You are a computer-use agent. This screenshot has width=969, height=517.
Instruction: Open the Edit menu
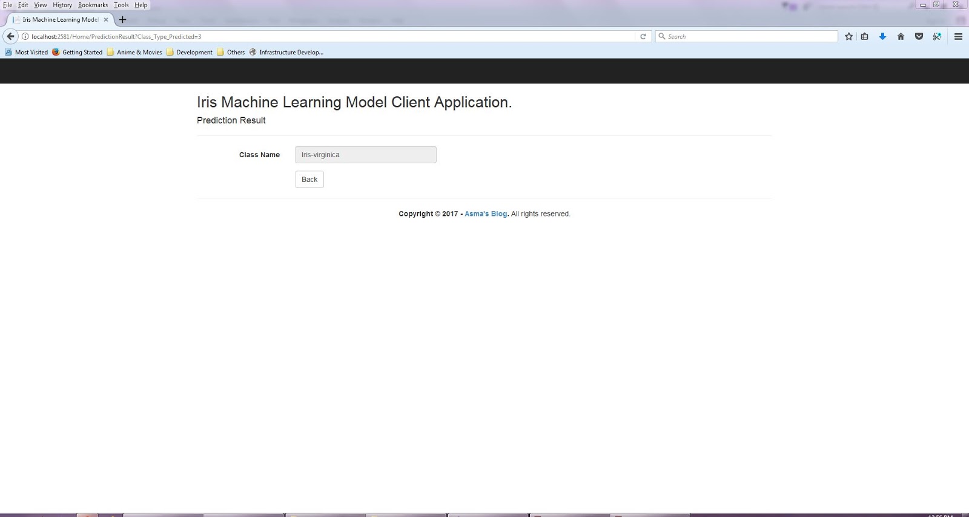click(23, 5)
